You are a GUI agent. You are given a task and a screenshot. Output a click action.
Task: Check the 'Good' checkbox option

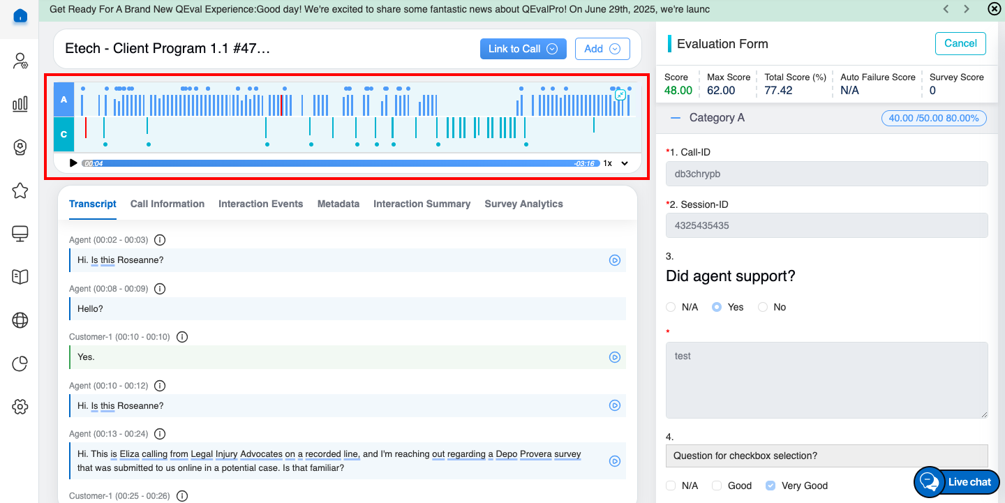717,486
